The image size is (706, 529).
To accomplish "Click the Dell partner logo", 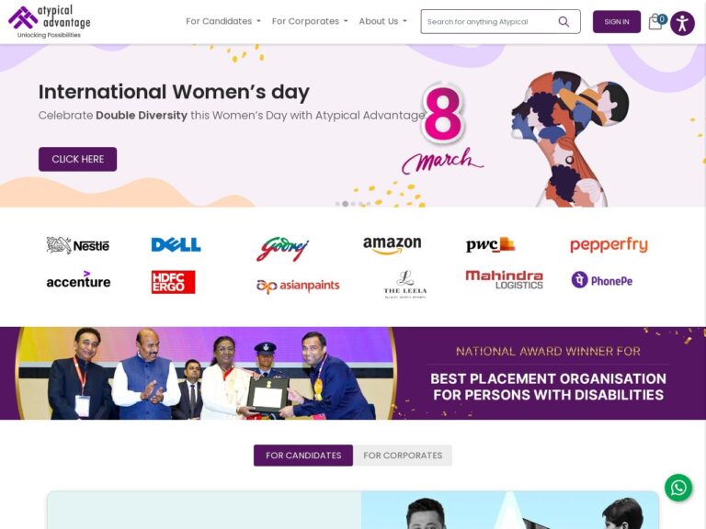I will pos(176,244).
